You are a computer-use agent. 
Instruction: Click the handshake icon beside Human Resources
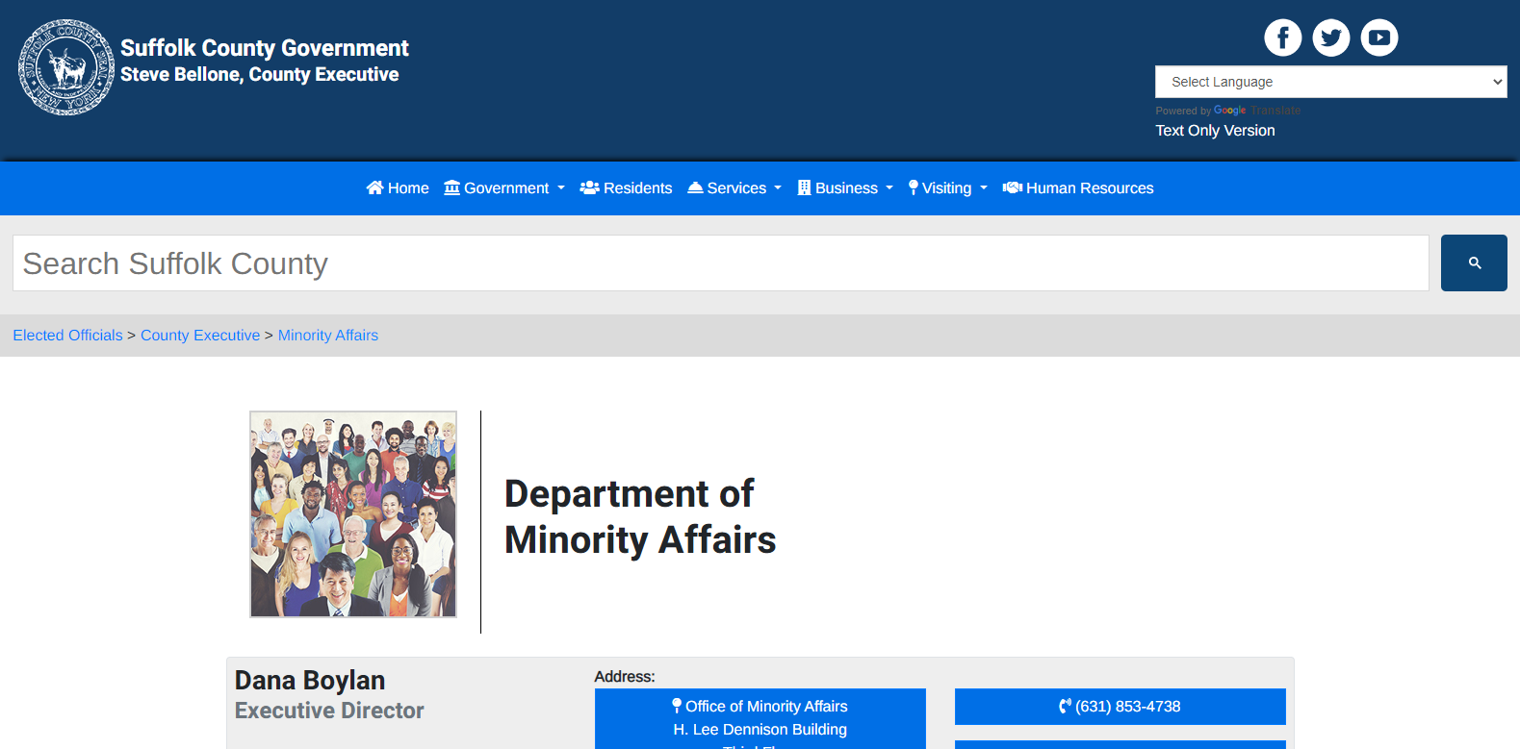coord(1012,187)
